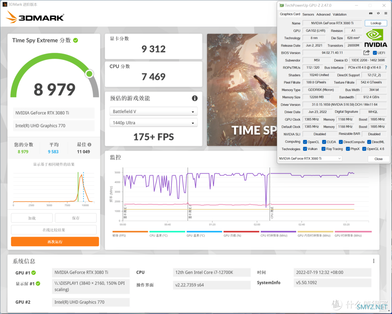Click the GPU temperature blue legend swatch
This screenshot has width=392, height=314.
pos(204,232)
